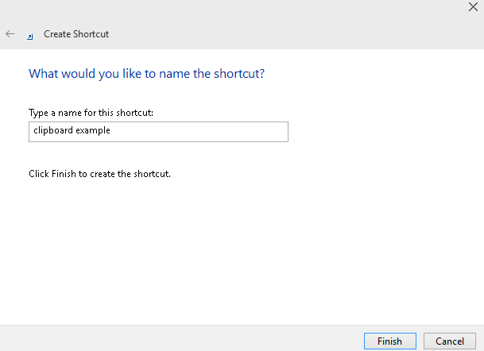Click the shortcut icon beside Create Shortcut title
This screenshot has height=351, width=484.
point(30,35)
